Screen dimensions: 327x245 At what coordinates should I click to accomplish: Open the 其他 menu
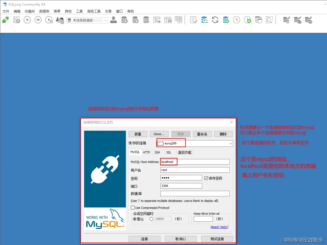(68, 11)
